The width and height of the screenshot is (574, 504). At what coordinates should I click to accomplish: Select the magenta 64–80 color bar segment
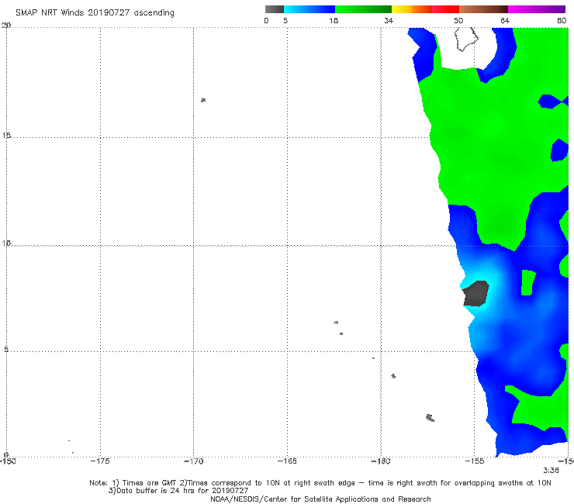pyautogui.click(x=537, y=9)
